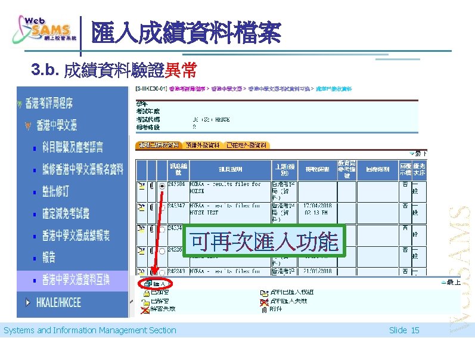
Task: Collapse the 香港中學文憑 tree node
Action: [x=28, y=126]
